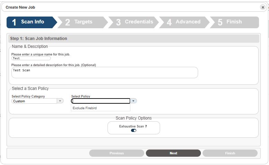Expand the Select Policy dropdown arrow
The image size is (269, 165).
click(133, 101)
